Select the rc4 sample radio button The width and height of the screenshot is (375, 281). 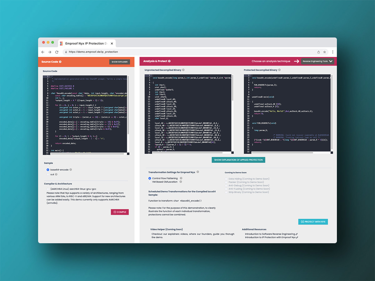[48, 175]
